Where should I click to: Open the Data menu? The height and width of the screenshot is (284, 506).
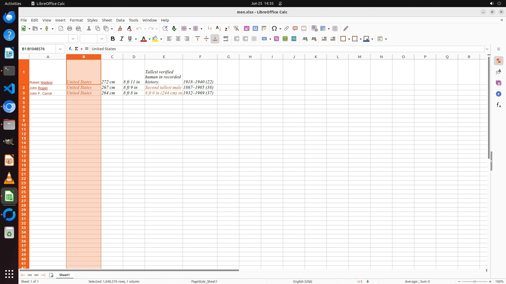pyautogui.click(x=120, y=20)
